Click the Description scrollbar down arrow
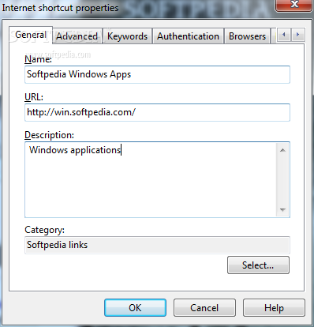The height and width of the screenshot is (327, 314). click(283, 210)
